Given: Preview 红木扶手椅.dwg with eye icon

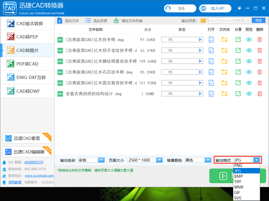Looking at the screenshot, I should [x=249, y=39].
